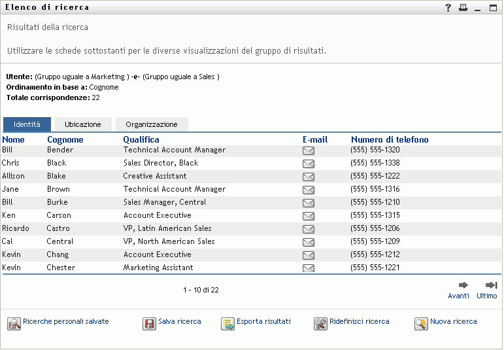Sort by Qualifica column header

tap(141, 140)
